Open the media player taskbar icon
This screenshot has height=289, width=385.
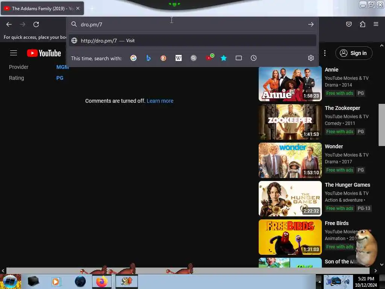pyautogui.click(x=56, y=281)
